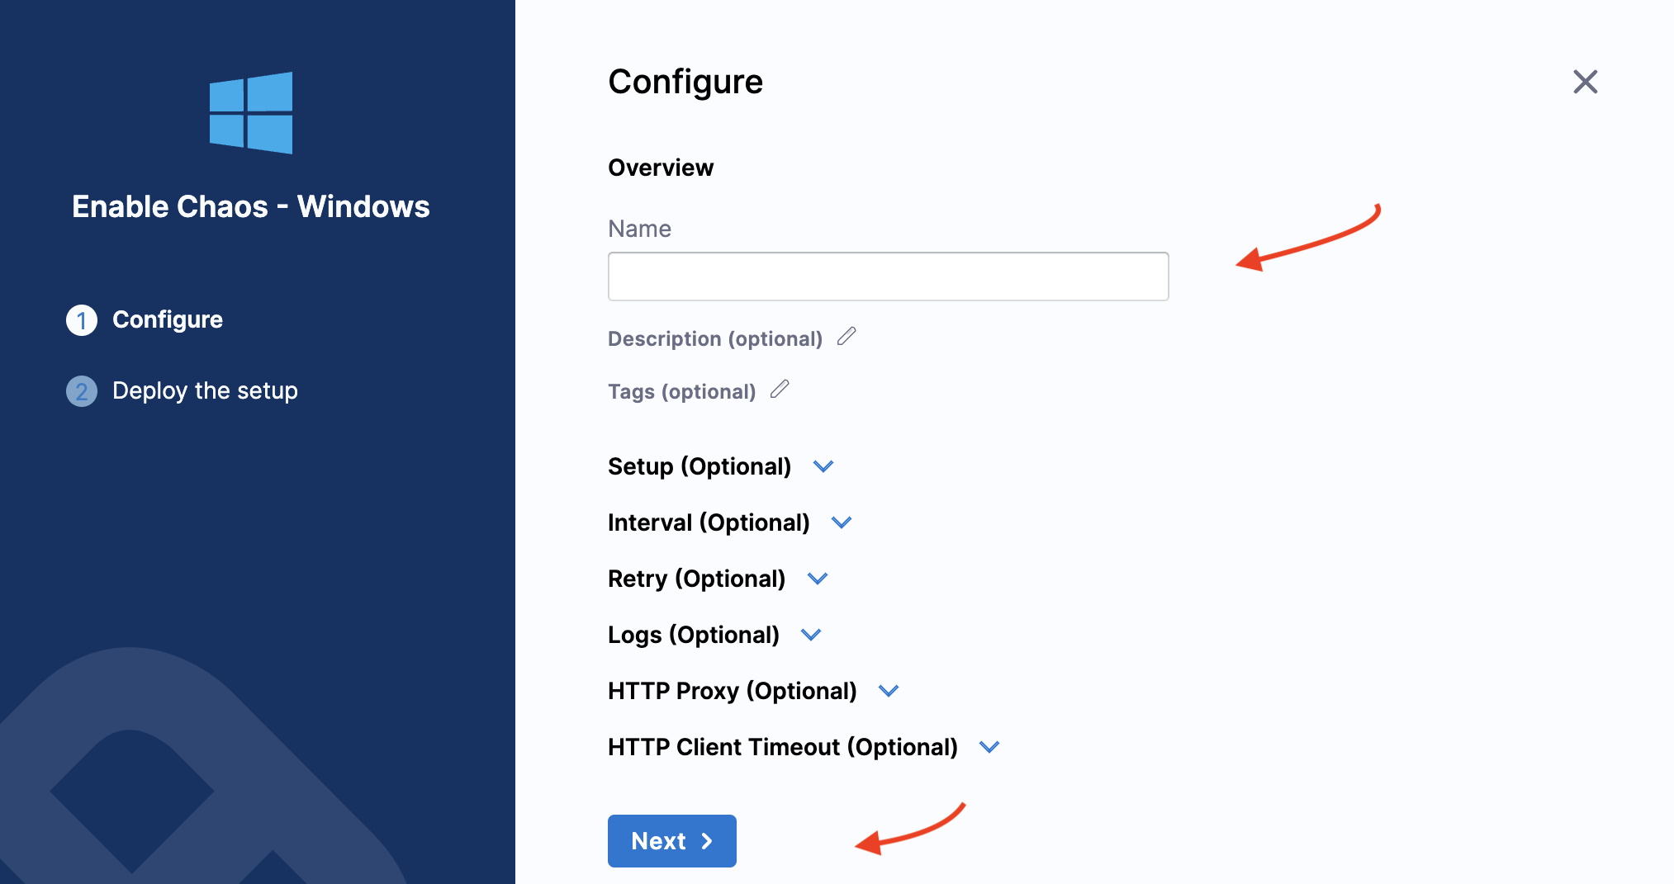This screenshot has height=884, width=1674.
Task: Expand the Setup (Optional) section
Action: [823, 467]
